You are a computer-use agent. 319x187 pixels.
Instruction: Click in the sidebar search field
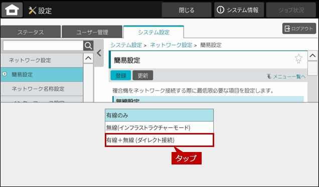(43, 46)
